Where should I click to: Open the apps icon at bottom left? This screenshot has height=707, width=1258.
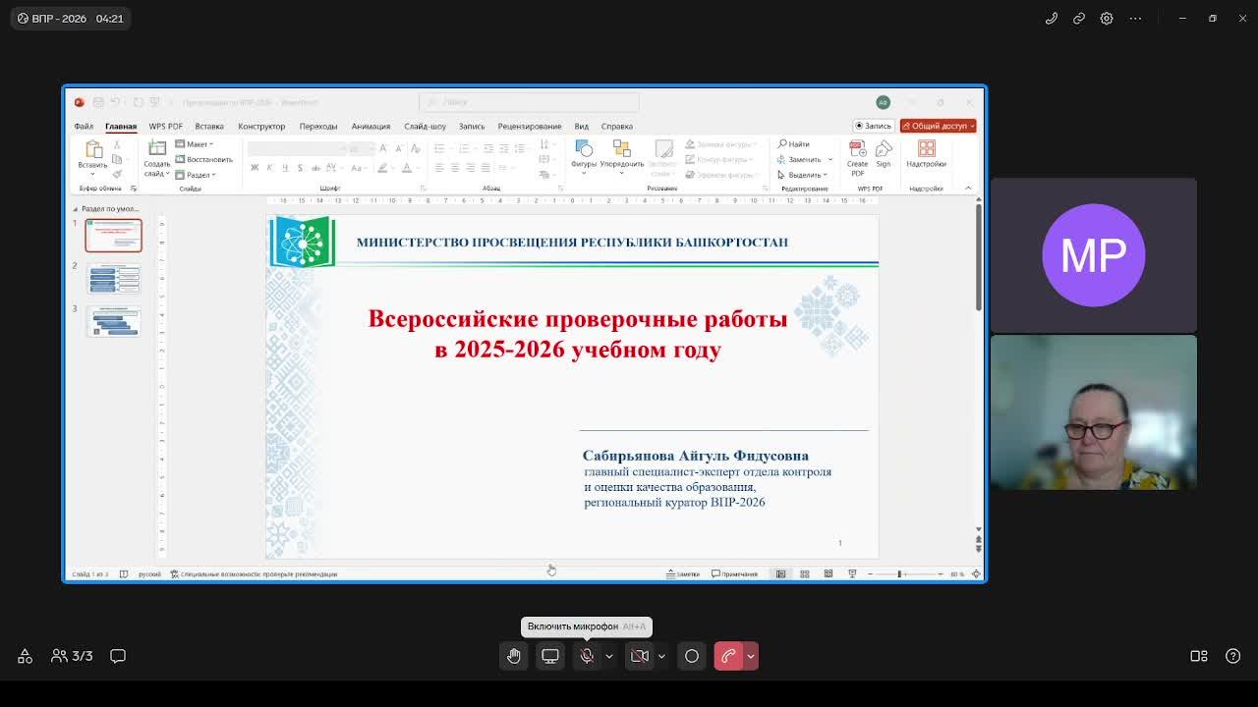click(x=26, y=656)
